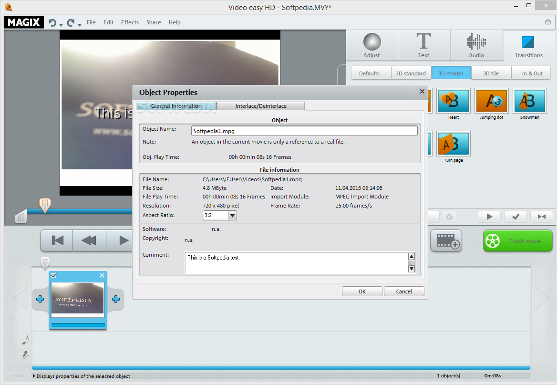Image resolution: width=557 pixels, height=385 pixels.
Task: Open the File menu
Action: [91, 22]
